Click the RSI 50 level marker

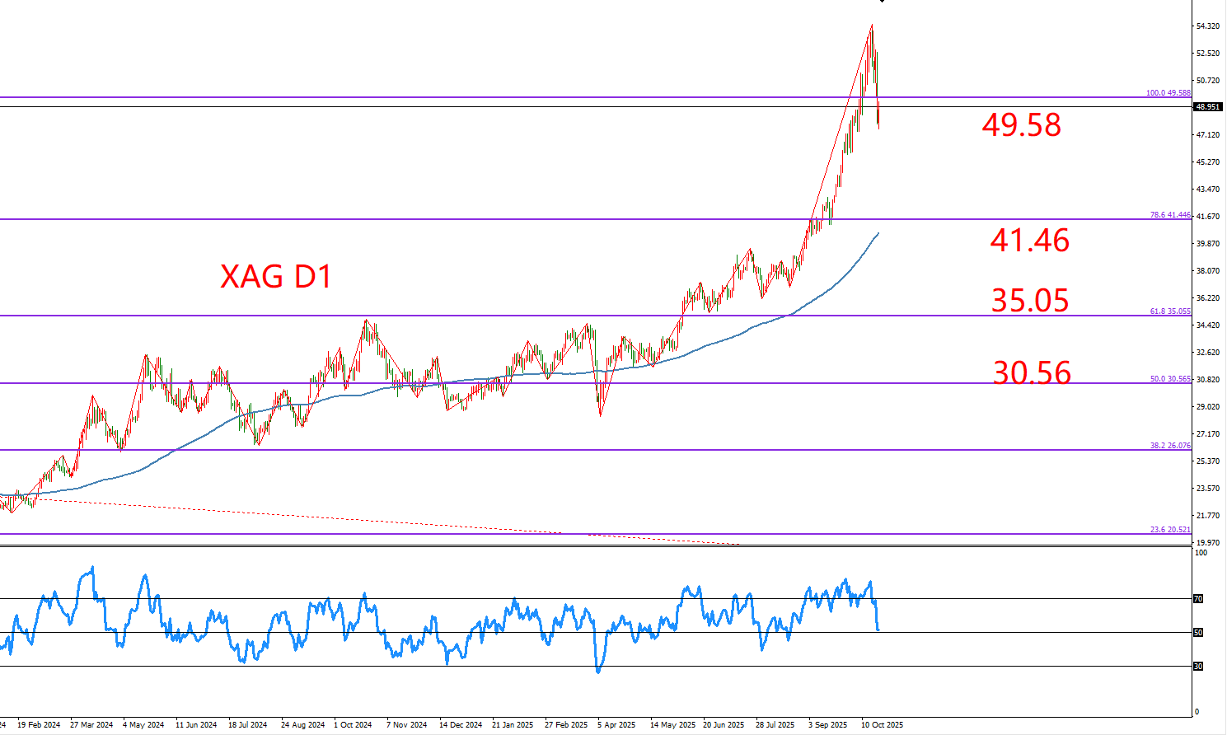pos(1198,633)
